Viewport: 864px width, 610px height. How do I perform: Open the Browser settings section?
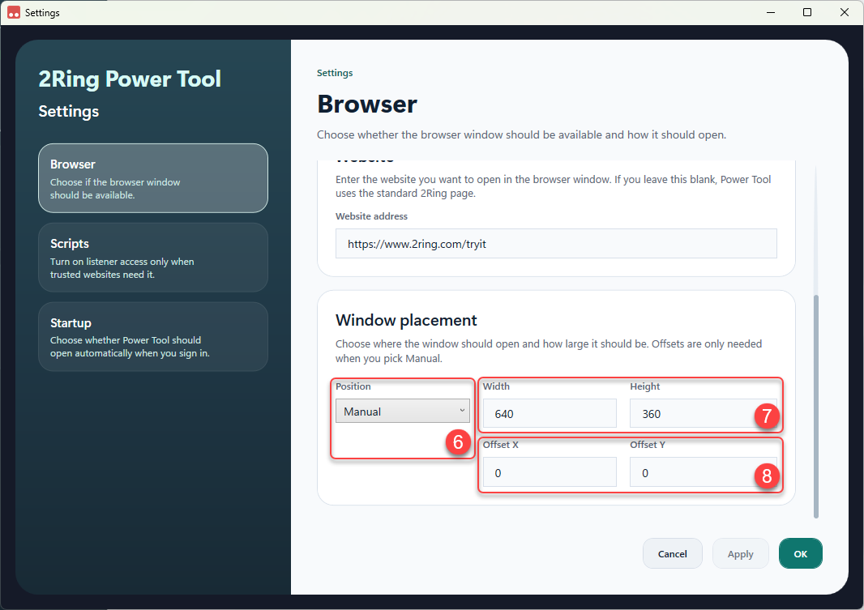[153, 178]
